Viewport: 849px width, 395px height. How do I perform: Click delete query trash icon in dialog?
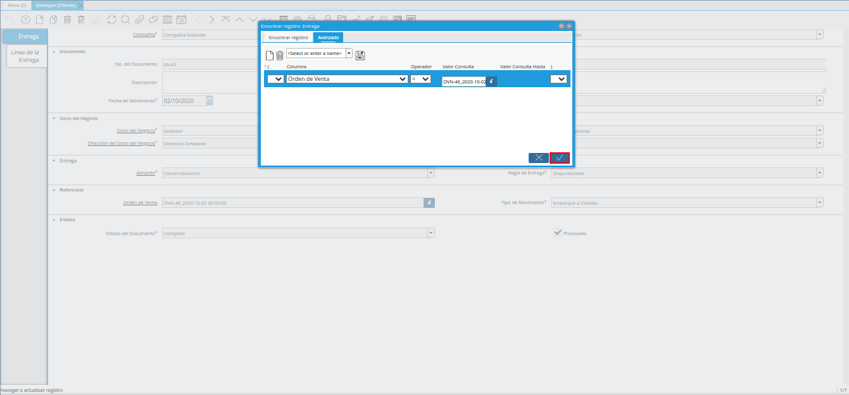280,56
